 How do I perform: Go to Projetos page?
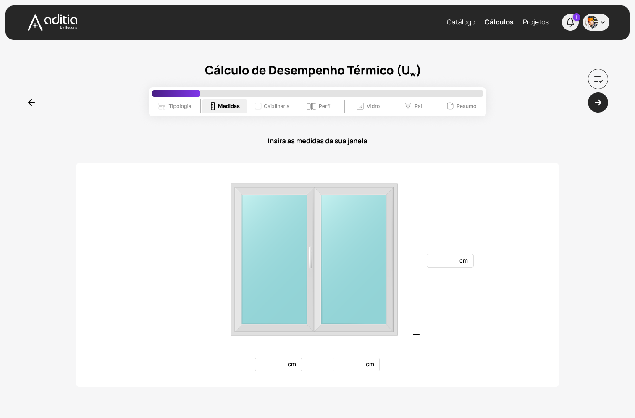[535, 22]
